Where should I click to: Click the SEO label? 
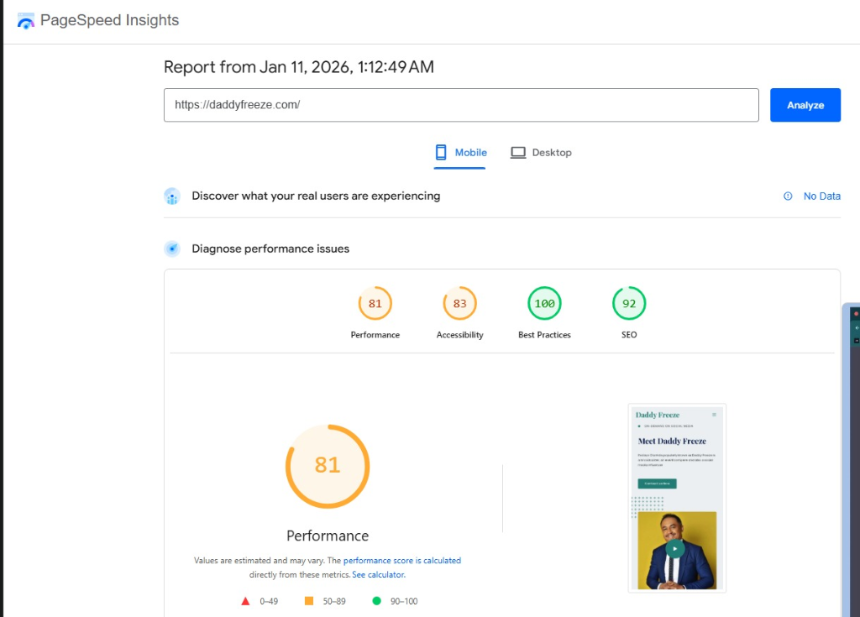tap(629, 335)
